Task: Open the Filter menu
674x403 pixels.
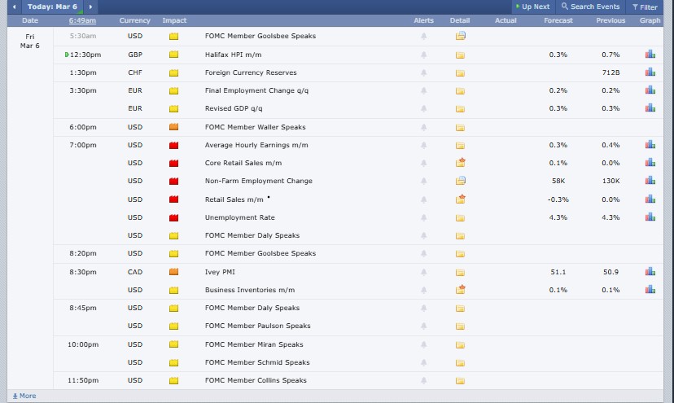Action: (643, 7)
